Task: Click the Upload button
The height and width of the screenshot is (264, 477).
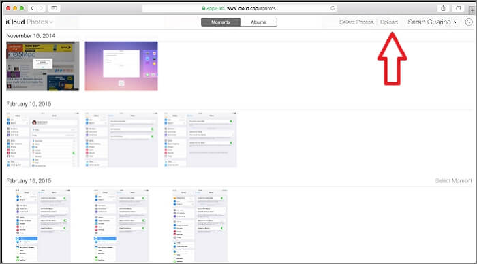Action: tap(389, 22)
